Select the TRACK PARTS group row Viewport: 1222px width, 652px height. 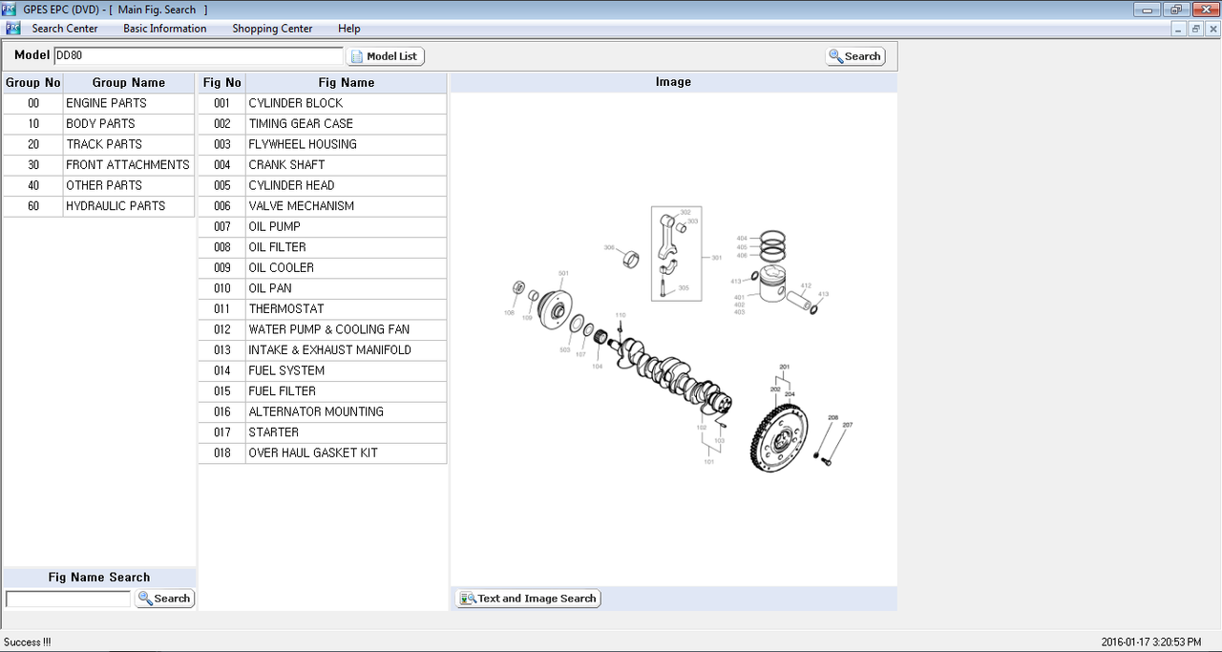point(99,144)
